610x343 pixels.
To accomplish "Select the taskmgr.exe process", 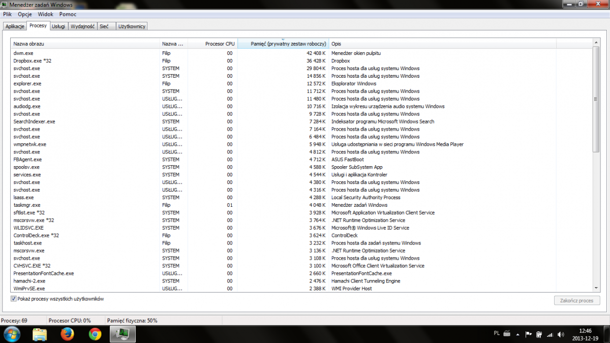I will (302, 205).
